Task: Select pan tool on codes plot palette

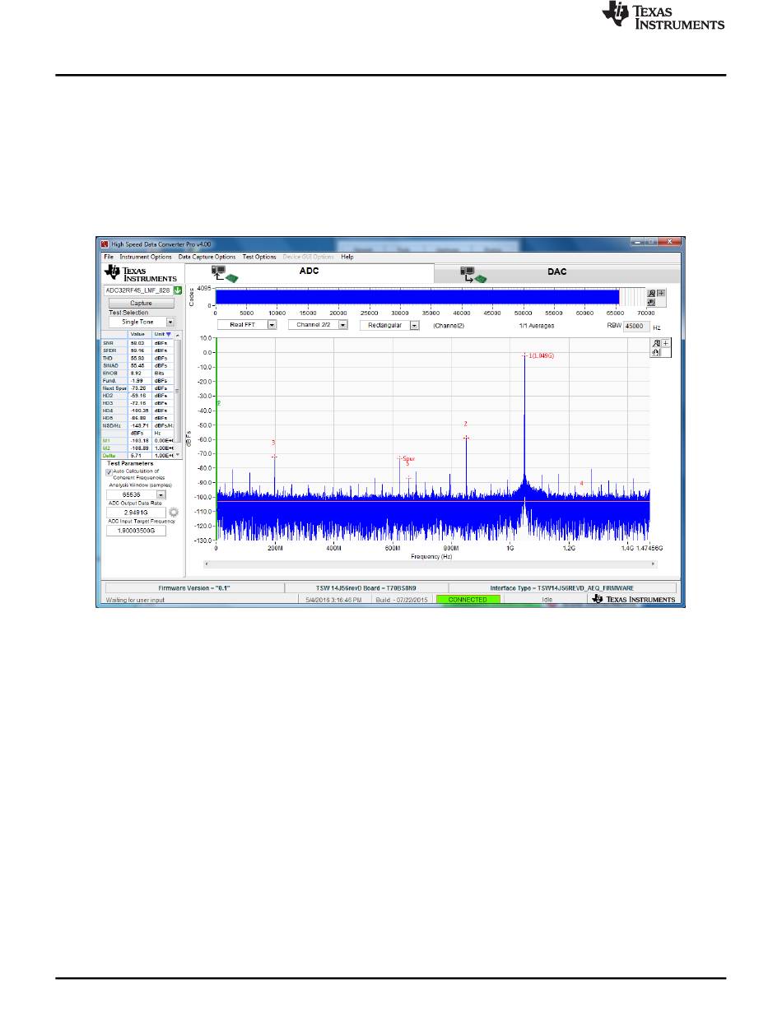Action: tap(652, 302)
